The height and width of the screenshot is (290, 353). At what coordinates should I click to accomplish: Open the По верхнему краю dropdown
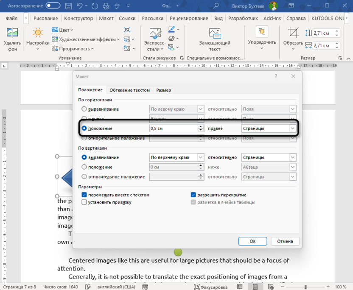click(201, 157)
